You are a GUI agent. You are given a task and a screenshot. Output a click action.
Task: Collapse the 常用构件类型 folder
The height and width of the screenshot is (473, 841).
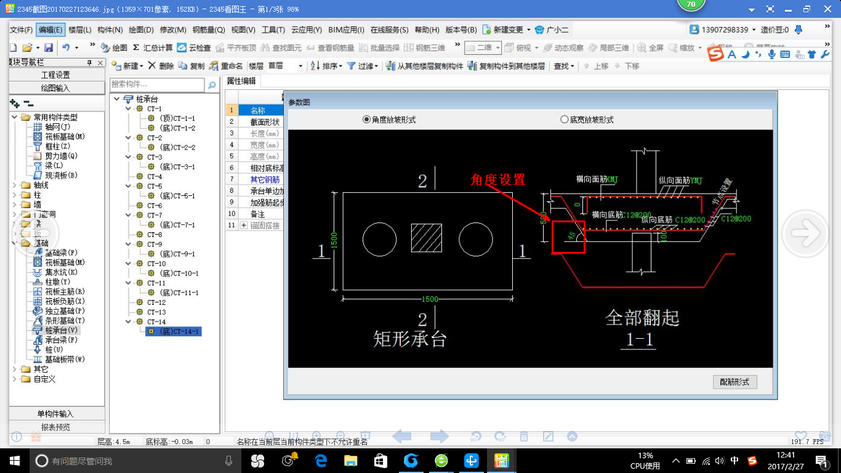[15, 117]
